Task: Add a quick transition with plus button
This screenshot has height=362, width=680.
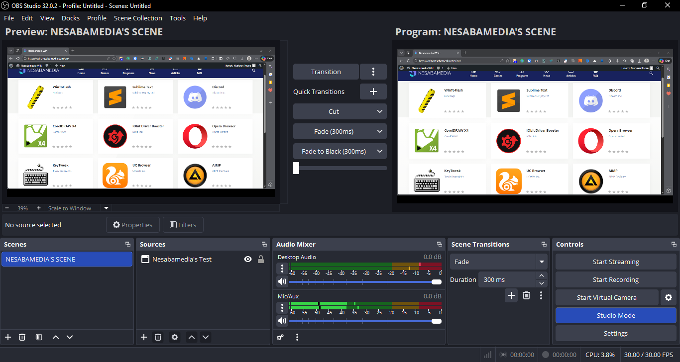Action: (x=373, y=91)
